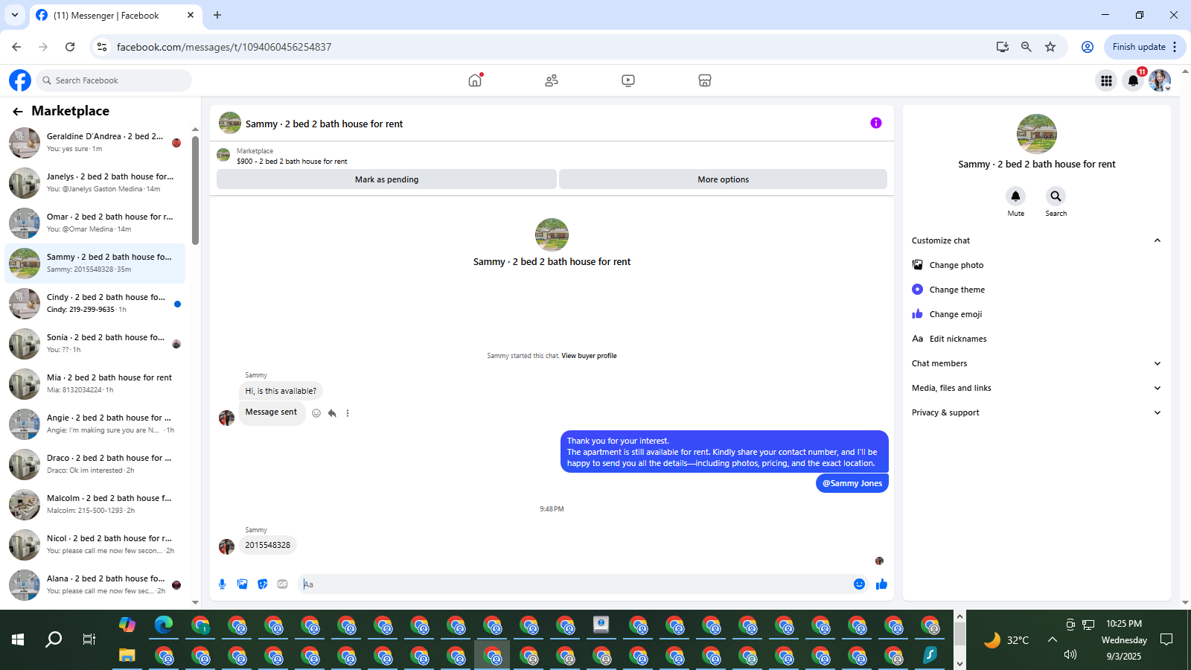Attach a photo with image icon
Image resolution: width=1191 pixels, height=670 pixels.
coord(242,584)
